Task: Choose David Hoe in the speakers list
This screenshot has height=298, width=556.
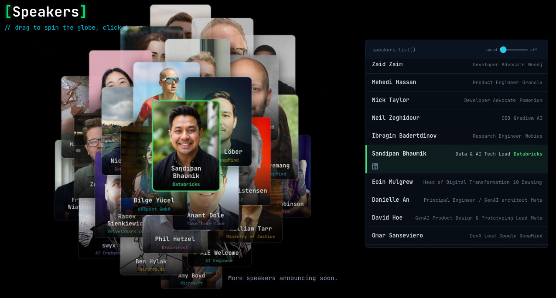Action: pyautogui.click(x=457, y=218)
